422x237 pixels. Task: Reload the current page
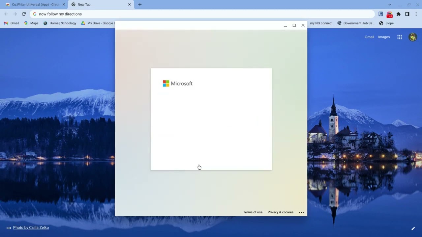click(24, 14)
